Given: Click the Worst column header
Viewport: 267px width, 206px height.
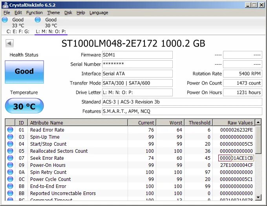Looking at the screenshot, I should coord(170,123).
